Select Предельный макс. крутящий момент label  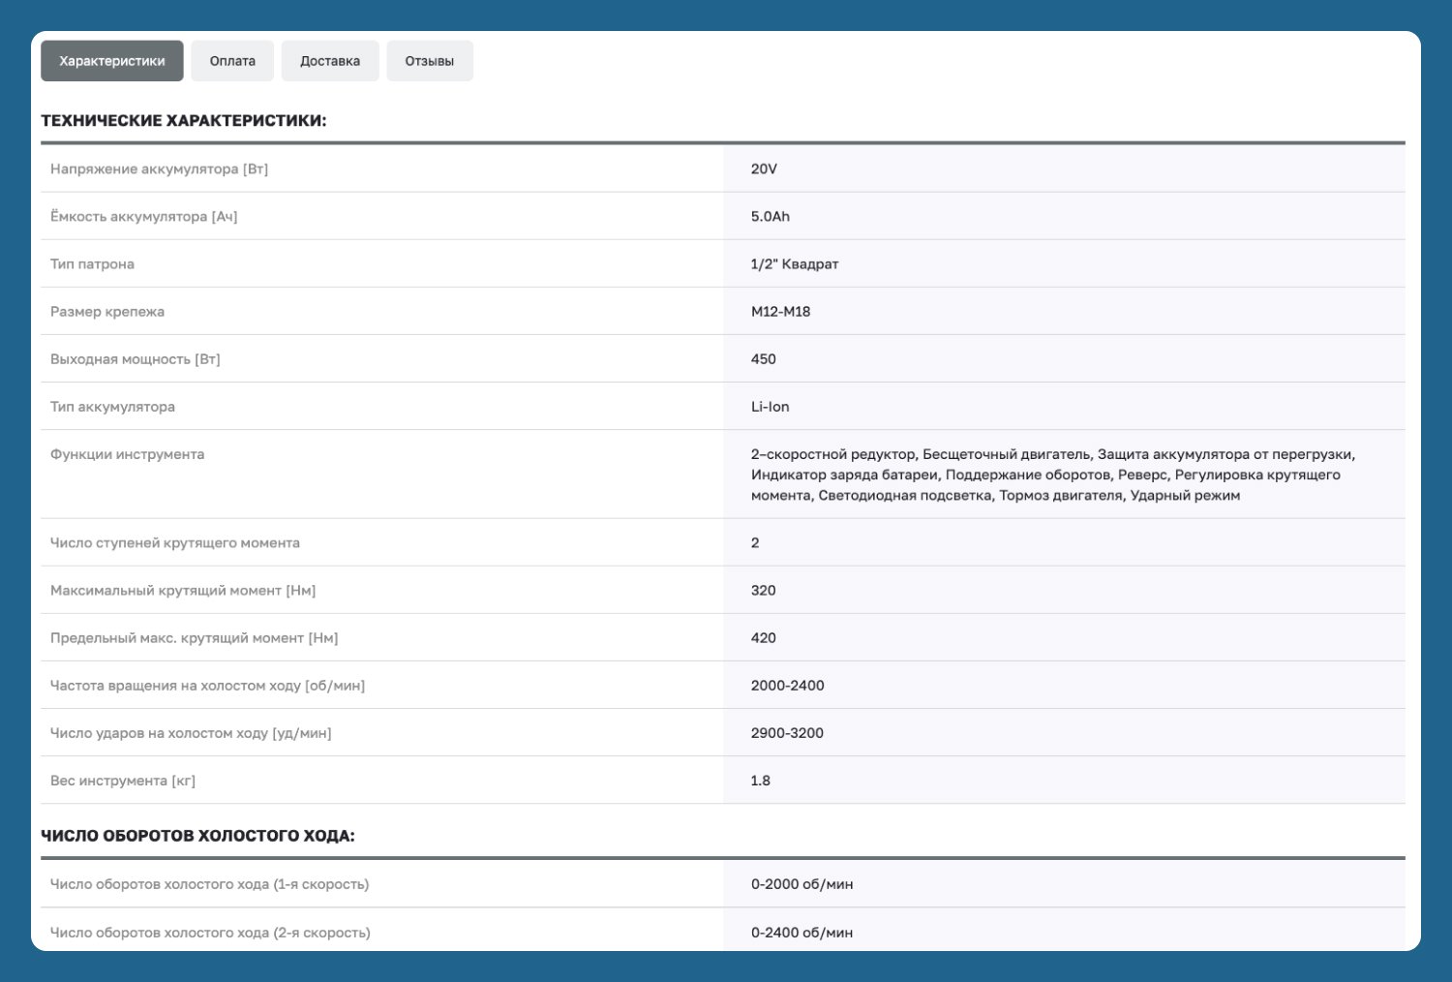pyautogui.click(x=195, y=637)
